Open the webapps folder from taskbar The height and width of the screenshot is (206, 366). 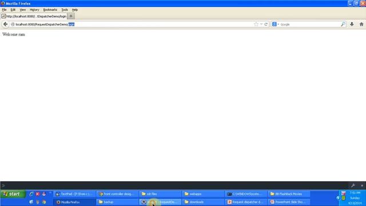pos(203,194)
